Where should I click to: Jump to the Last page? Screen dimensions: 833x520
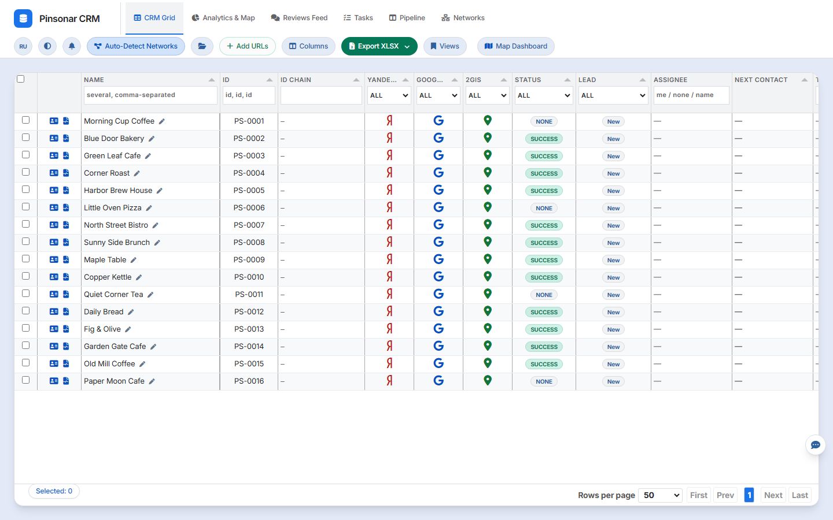[x=799, y=495]
